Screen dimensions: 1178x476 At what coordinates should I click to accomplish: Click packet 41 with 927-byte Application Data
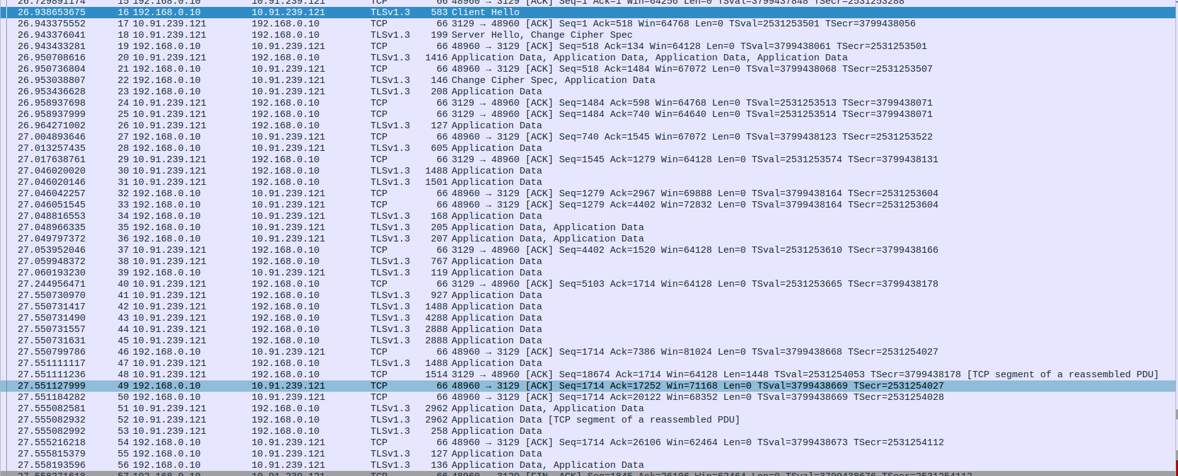pyautogui.click(x=440, y=295)
